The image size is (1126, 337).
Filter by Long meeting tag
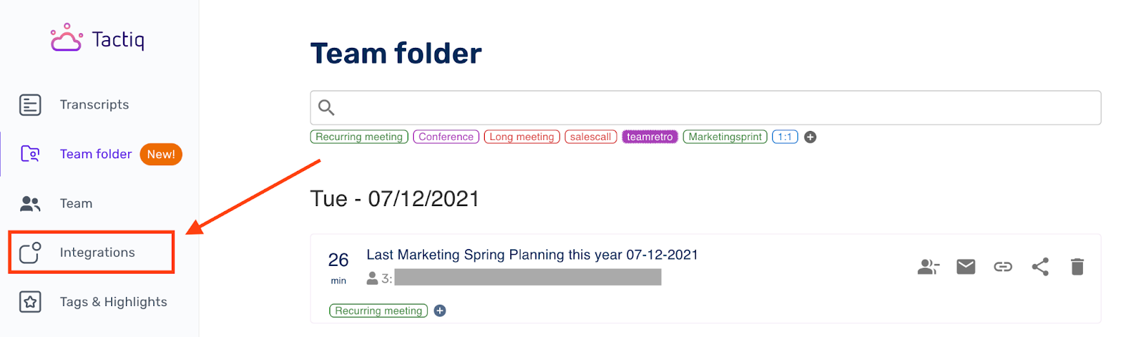coord(521,137)
